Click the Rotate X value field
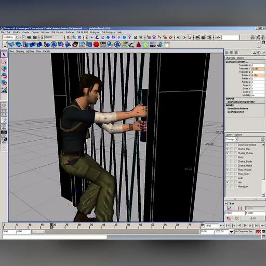Screen dimensions: 266x266 click(258, 75)
